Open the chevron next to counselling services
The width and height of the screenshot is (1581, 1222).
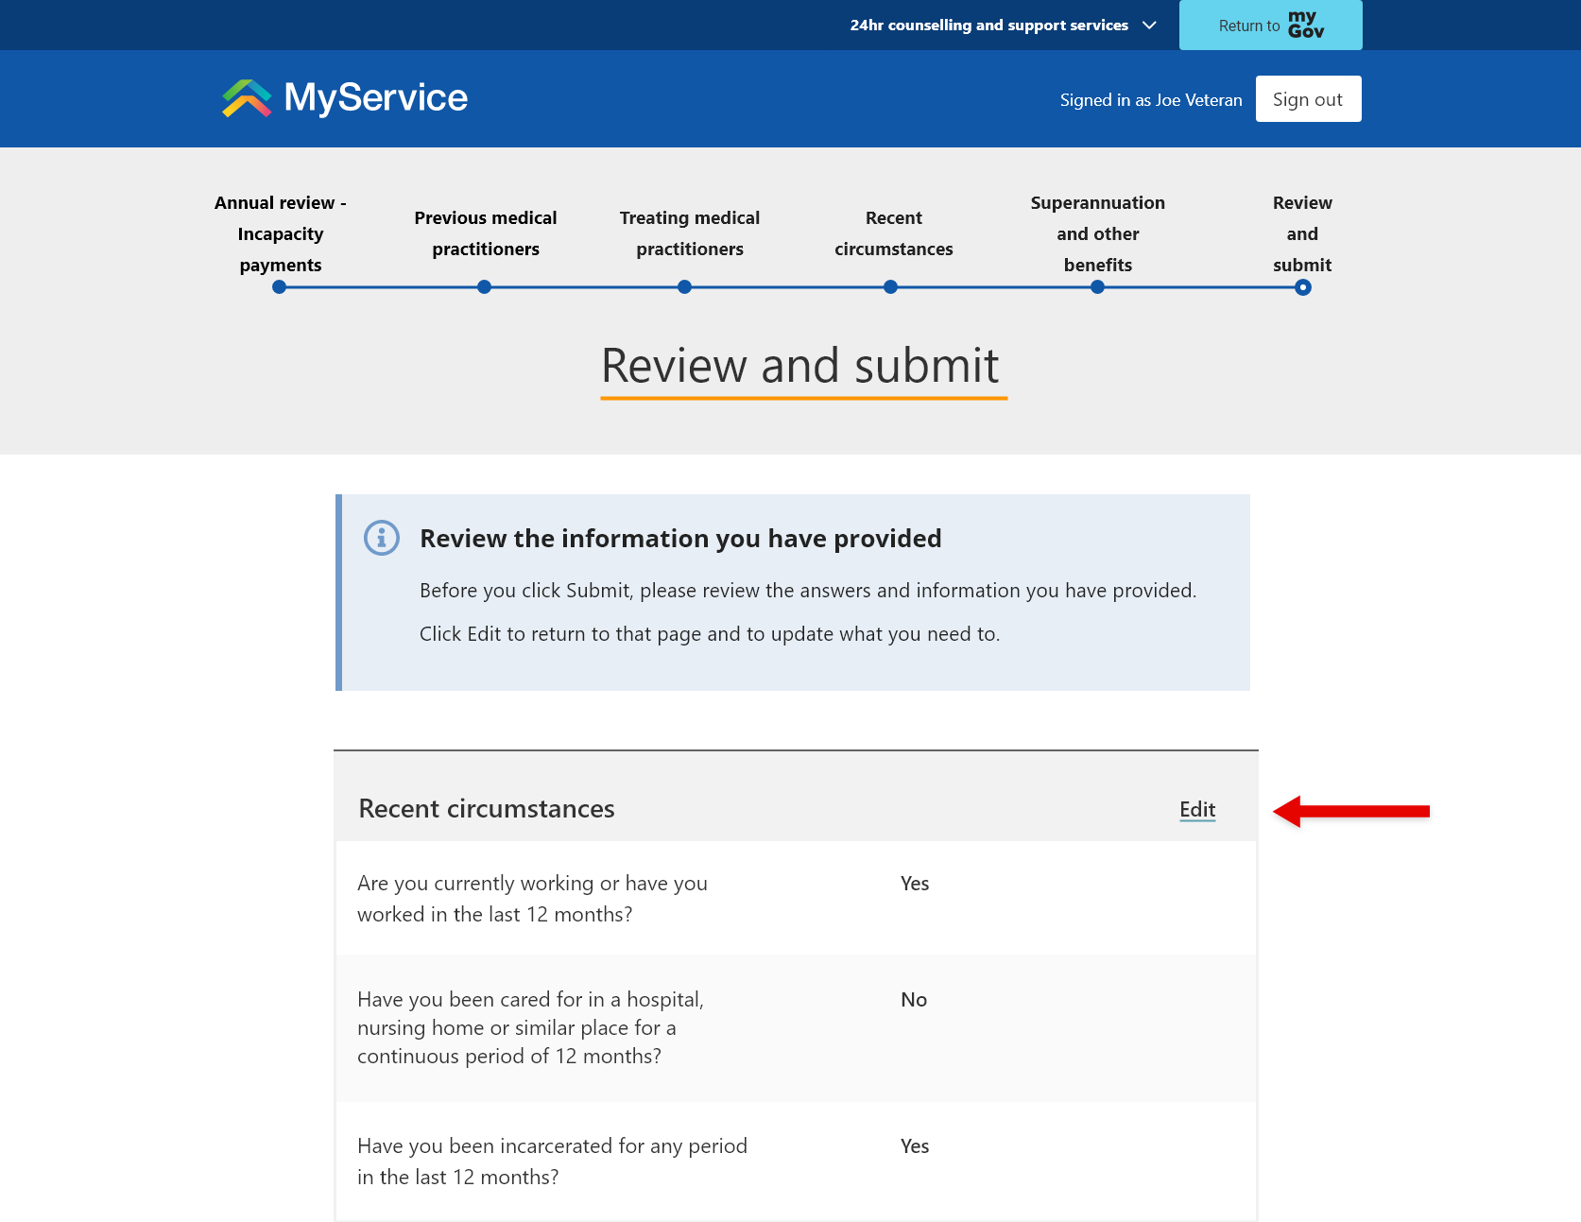pyautogui.click(x=1149, y=26)
